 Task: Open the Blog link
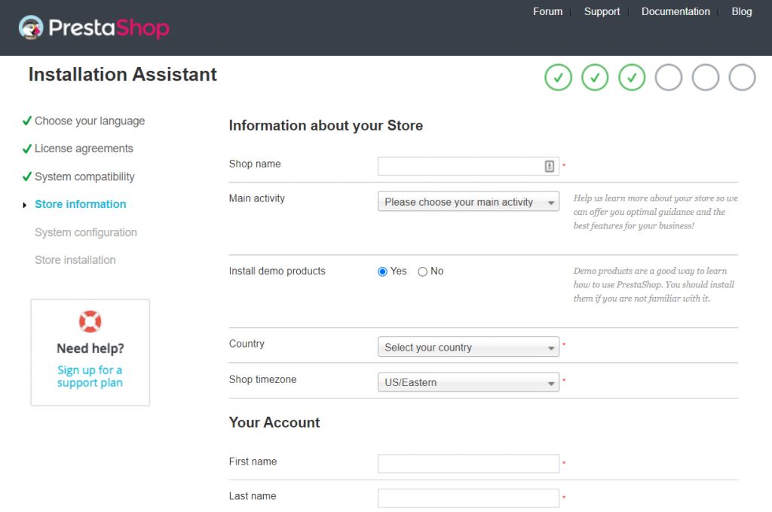pos(742,11)
